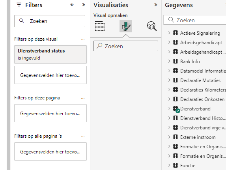The height and width of the screenshot is (170, 226).
Task: Click the magnifier icon in Filters search
Action: coord(21,21)
